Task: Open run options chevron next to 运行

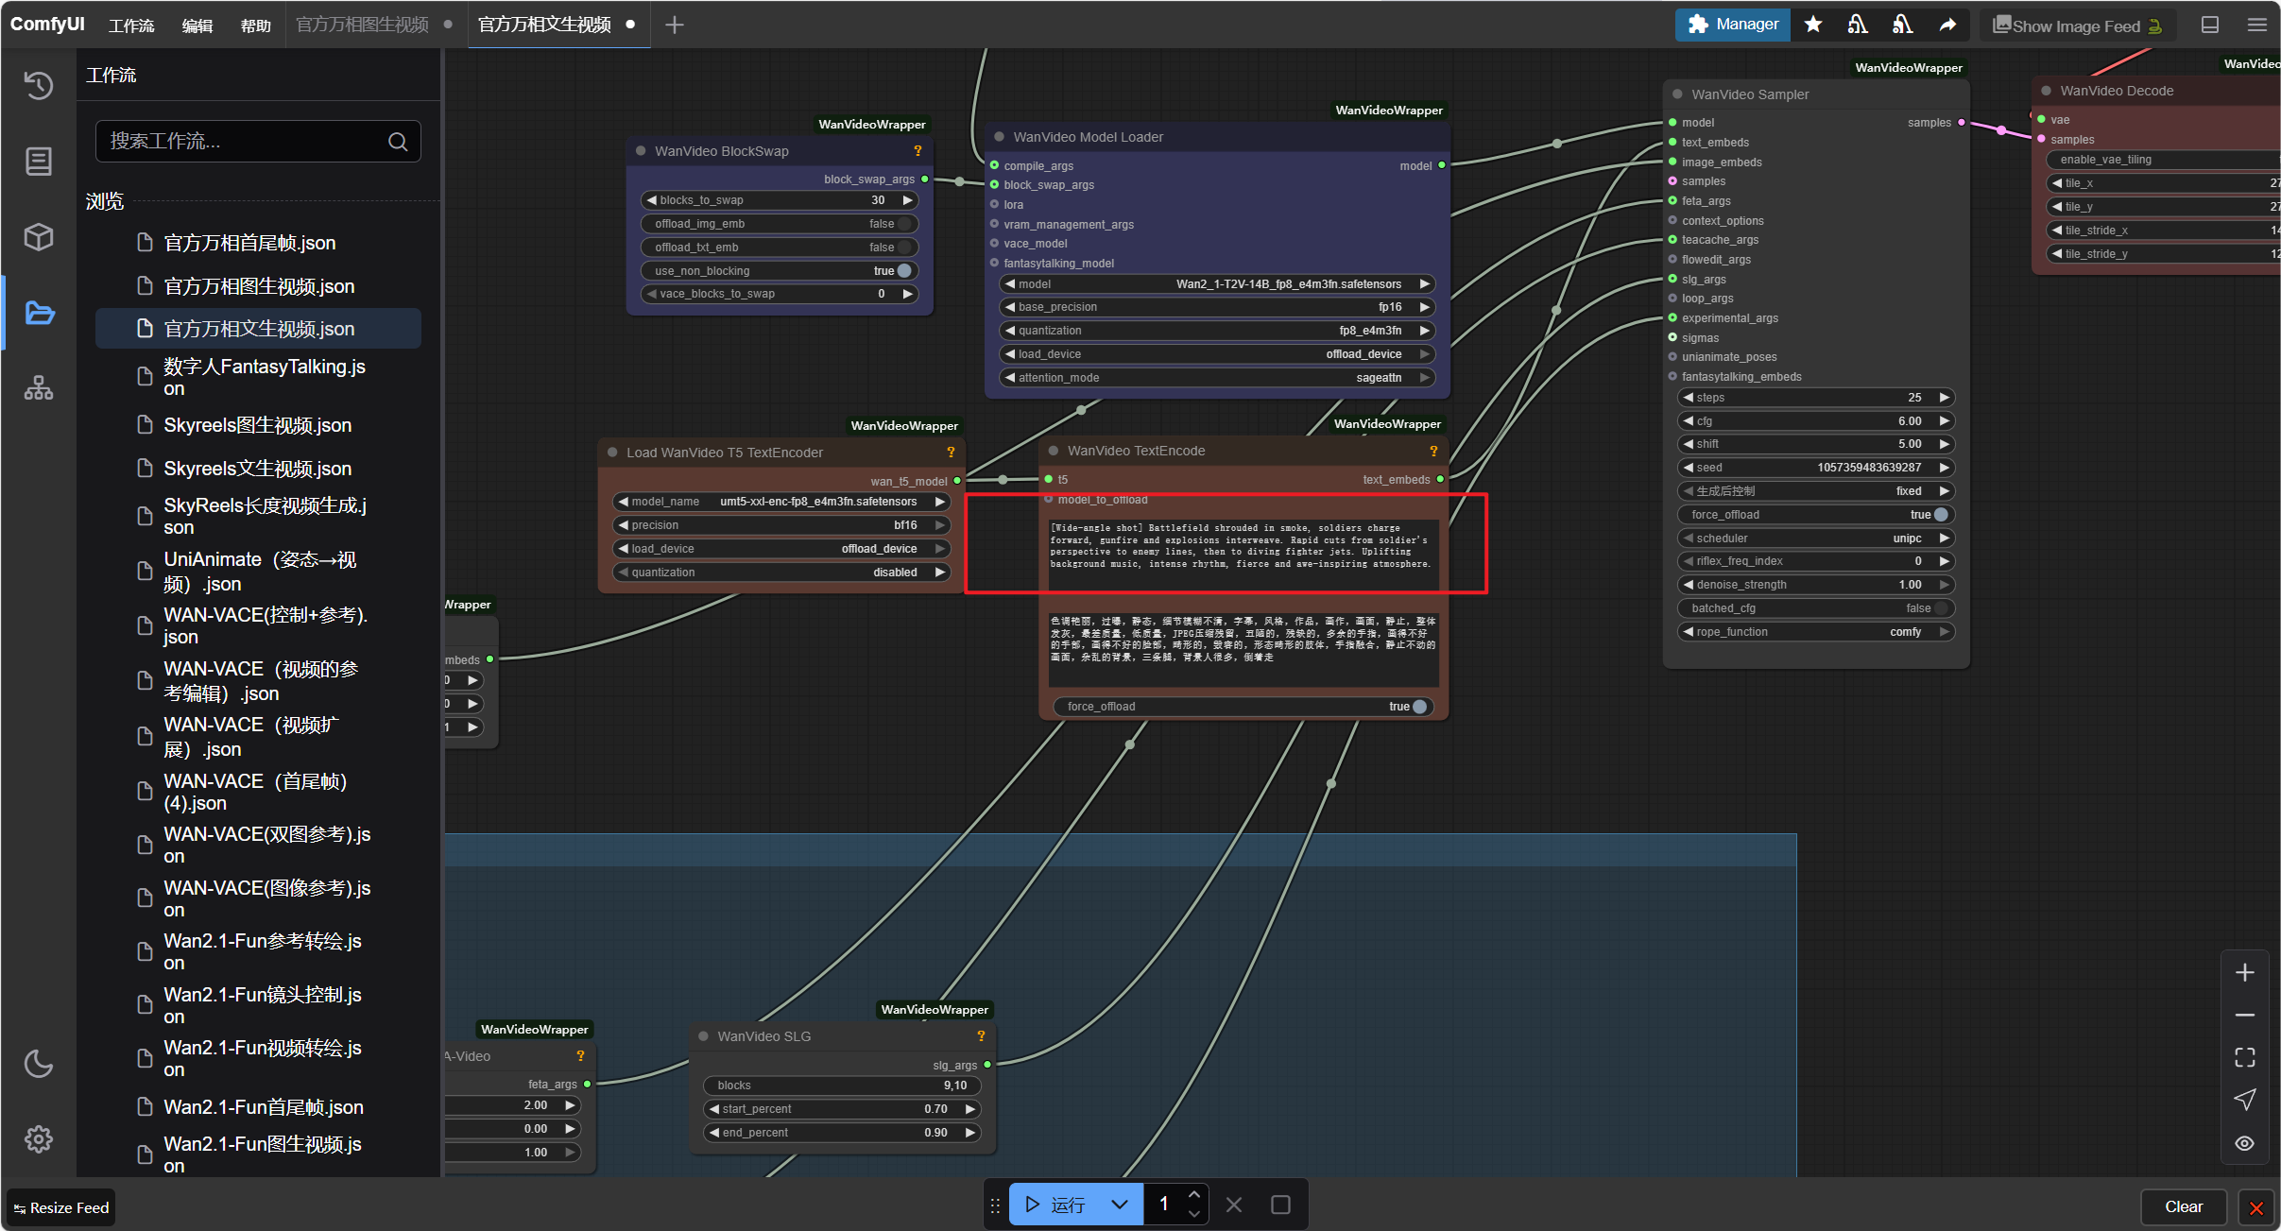Action: click(x=1120, y=1205)
